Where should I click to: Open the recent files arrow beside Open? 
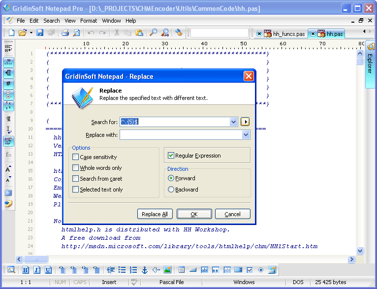coord(31,32)
